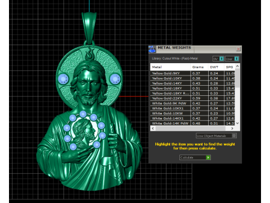
Task: Toggle the GV library switch
Action: tap(218, 59)
